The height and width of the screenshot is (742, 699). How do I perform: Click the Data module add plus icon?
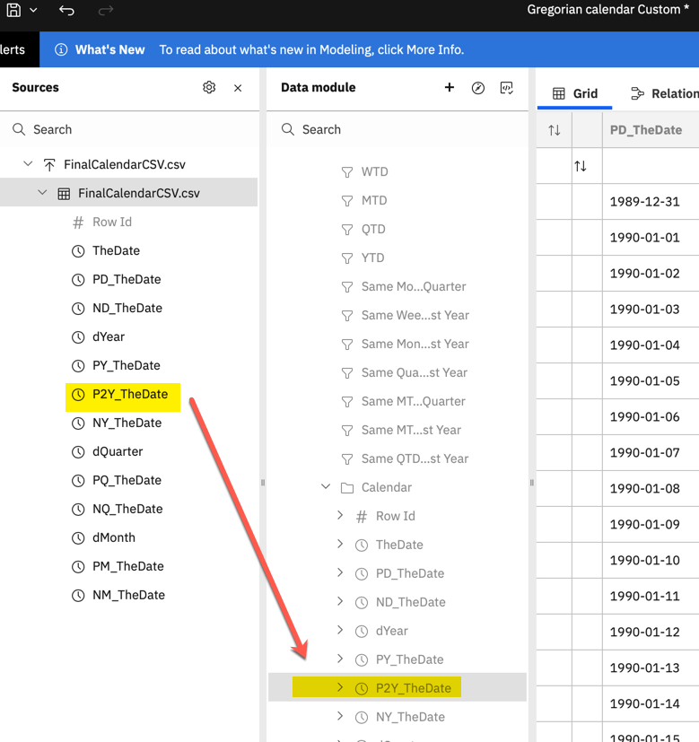(450, 87)
